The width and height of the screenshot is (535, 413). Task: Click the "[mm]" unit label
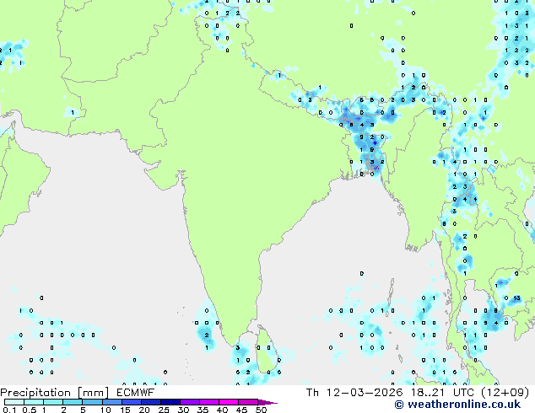[x=94, y=393]
